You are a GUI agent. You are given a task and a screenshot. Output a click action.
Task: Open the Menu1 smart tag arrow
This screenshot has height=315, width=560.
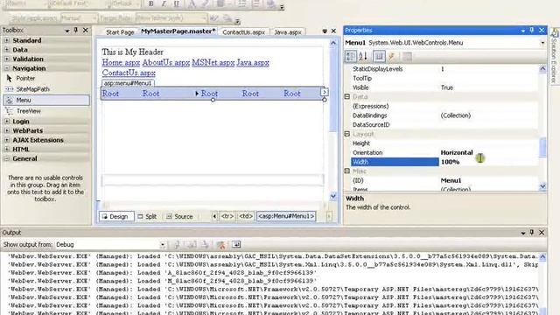tap(325, 92)
